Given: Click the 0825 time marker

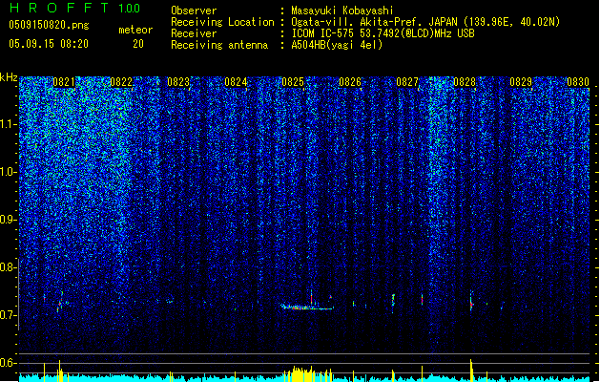Looking at the screenshot, I should point(293,82).
